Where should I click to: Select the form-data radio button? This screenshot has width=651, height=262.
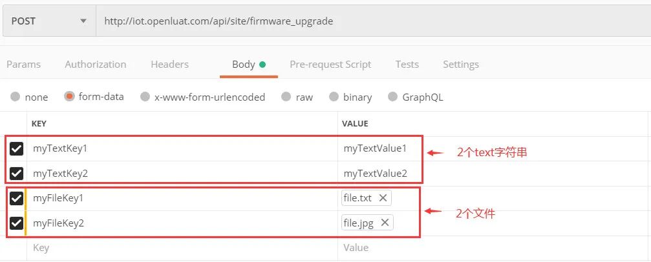coord(70,97)
